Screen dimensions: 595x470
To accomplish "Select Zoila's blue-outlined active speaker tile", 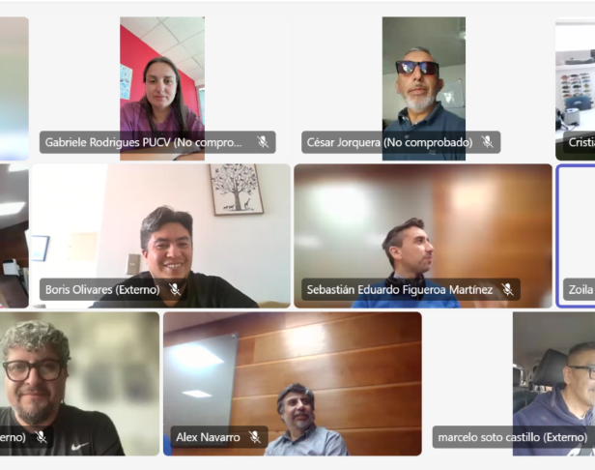I will coord(576,236).
